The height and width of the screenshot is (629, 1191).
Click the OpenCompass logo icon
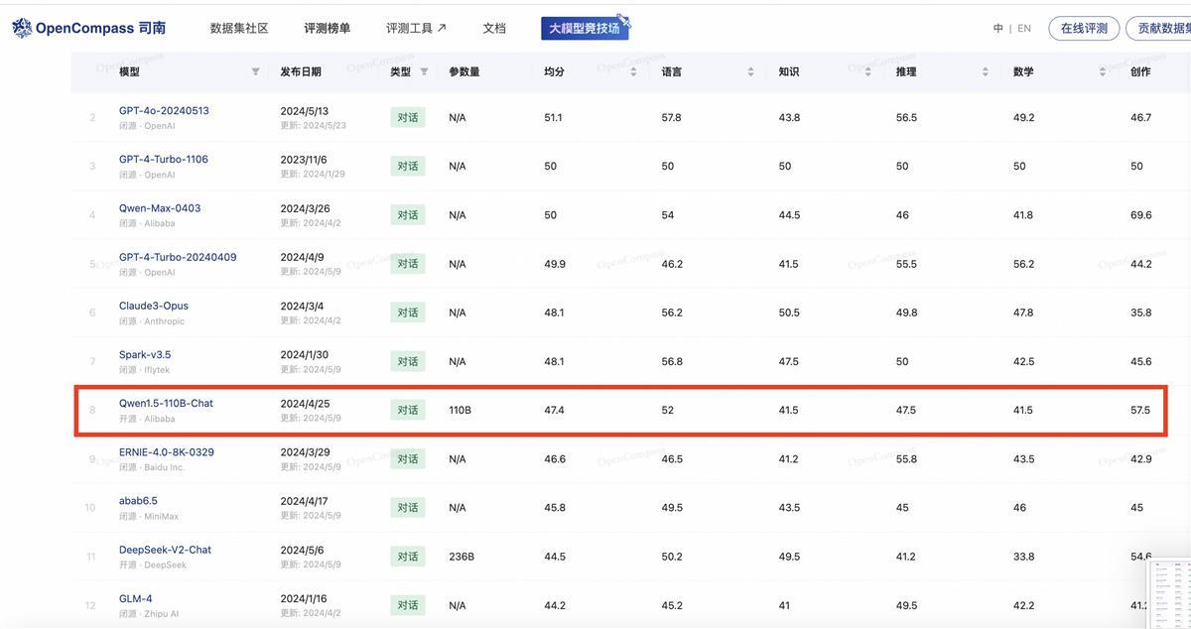click(22, 28)
